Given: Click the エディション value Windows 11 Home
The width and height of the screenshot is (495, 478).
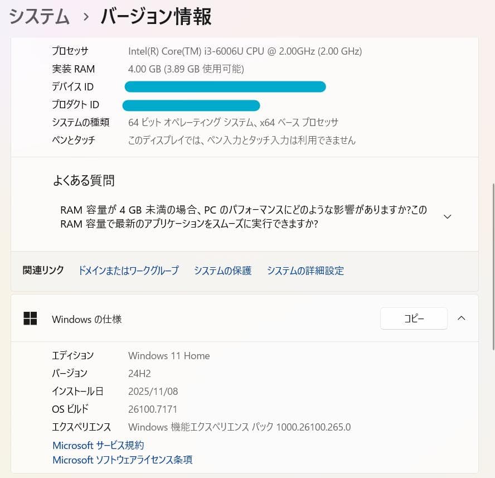Looking at the screenshot, I should click(x=169, y=355).
